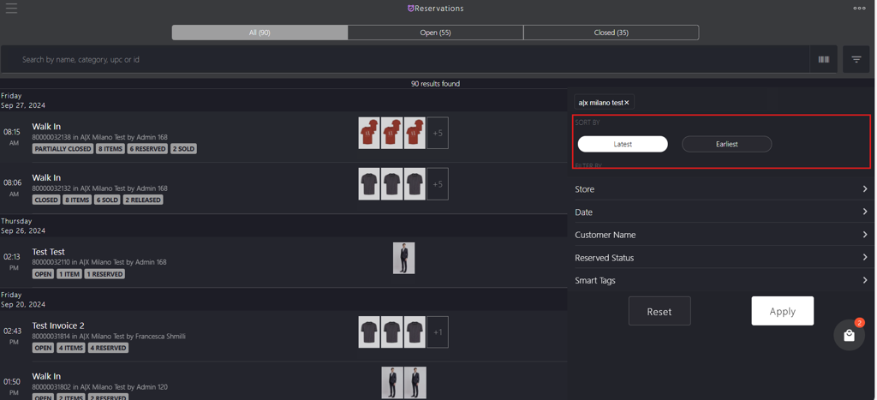Open the +1 thumbnail on Test Invoice 2

pos(438,332)
